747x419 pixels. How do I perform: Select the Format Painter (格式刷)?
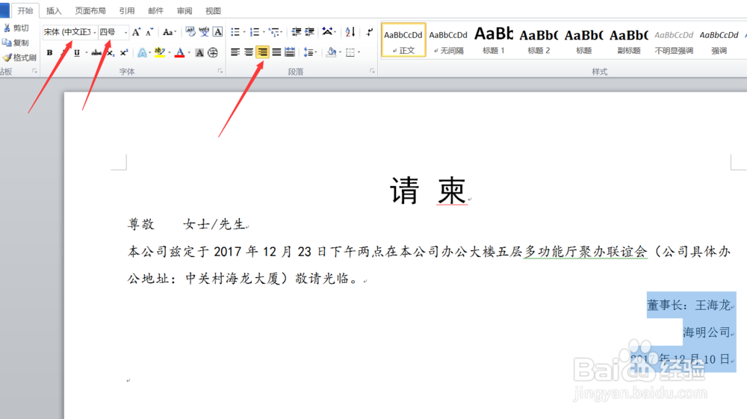pyautogui.click(x=19, y=58)
